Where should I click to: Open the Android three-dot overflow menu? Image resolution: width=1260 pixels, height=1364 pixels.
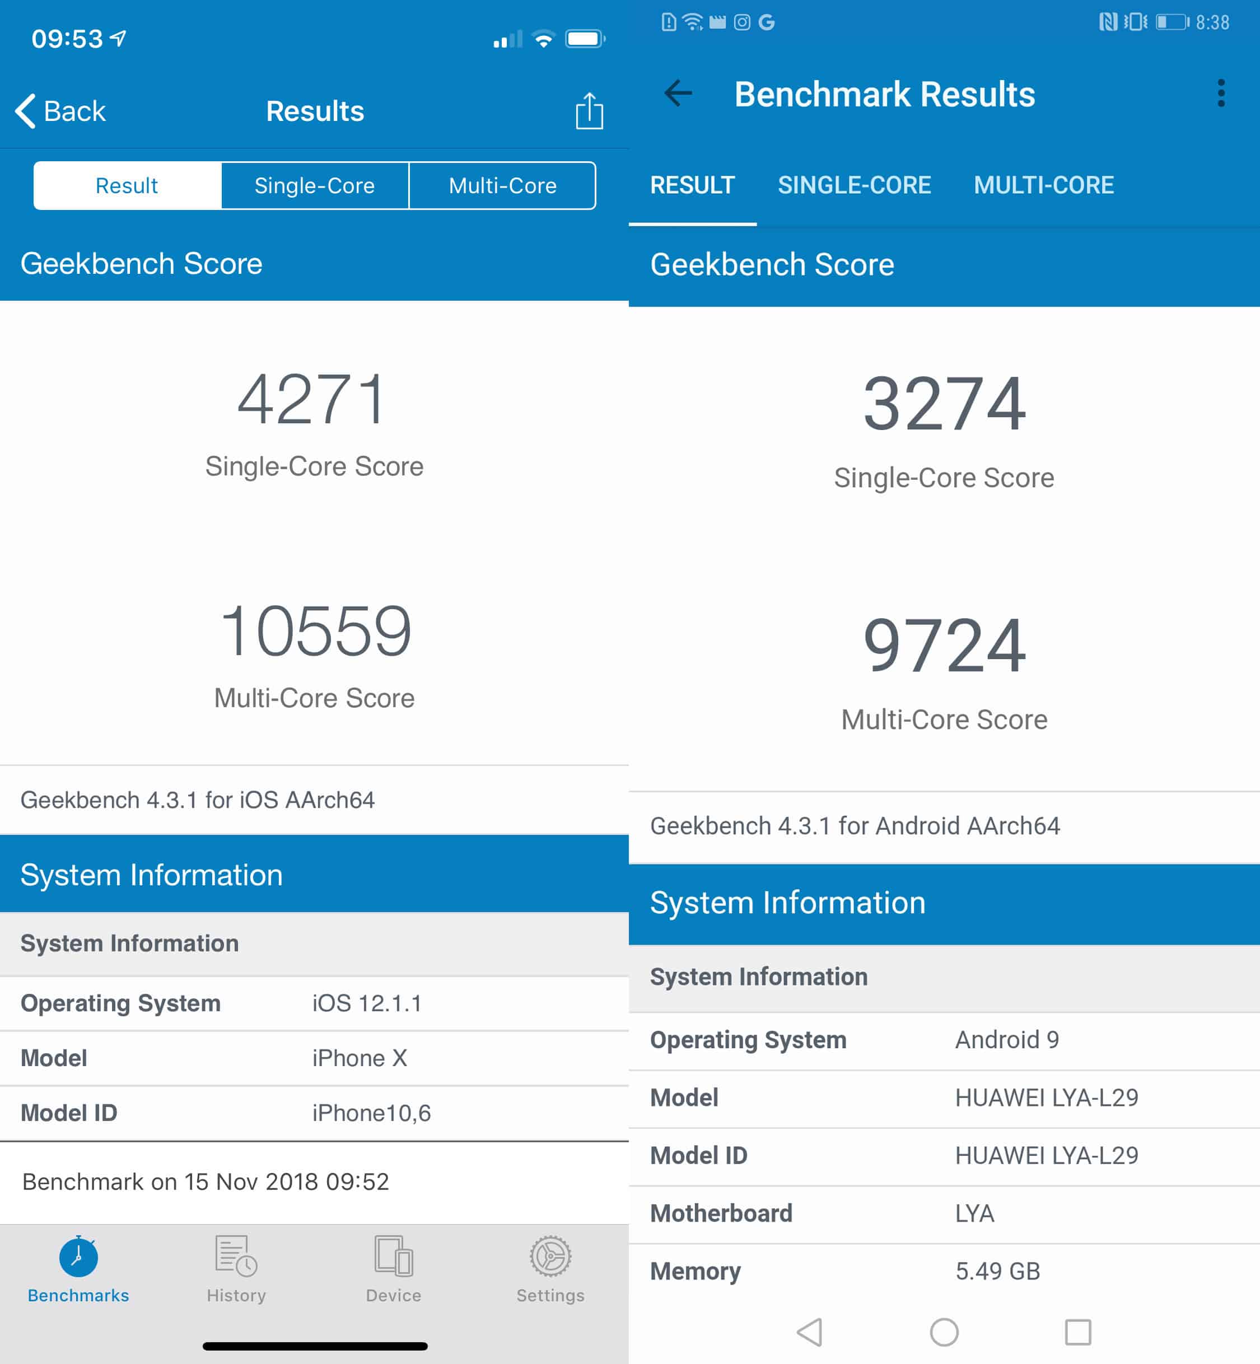(x=1221, y=94)
